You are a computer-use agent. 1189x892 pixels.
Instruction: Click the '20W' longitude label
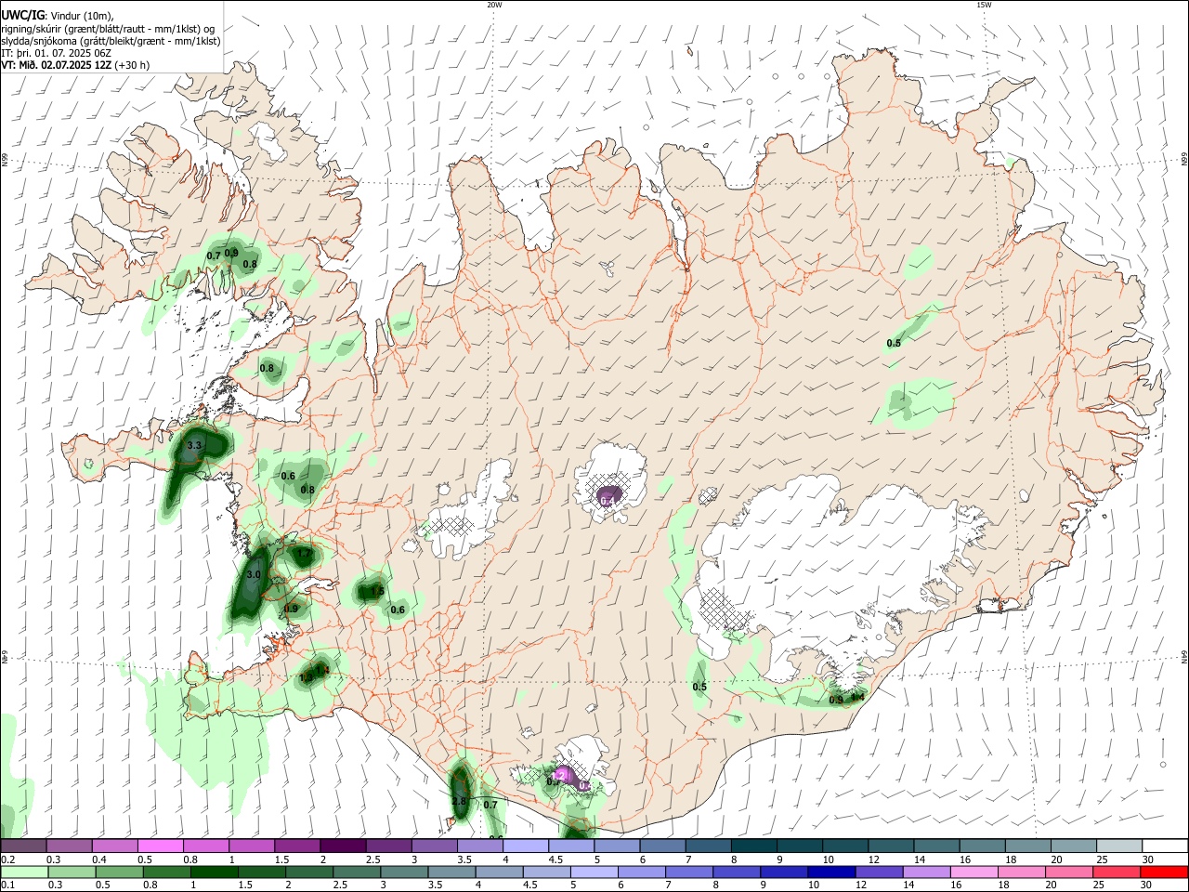tap(494, 5)
